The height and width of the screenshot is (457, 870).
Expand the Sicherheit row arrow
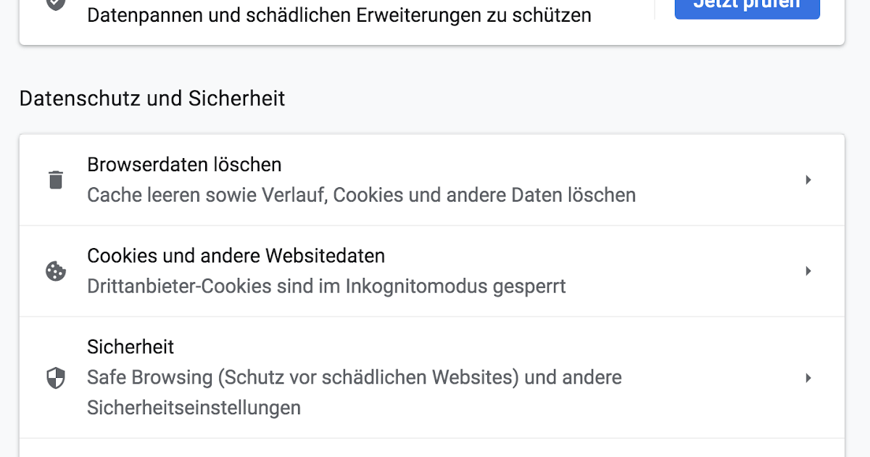[808, 378]
